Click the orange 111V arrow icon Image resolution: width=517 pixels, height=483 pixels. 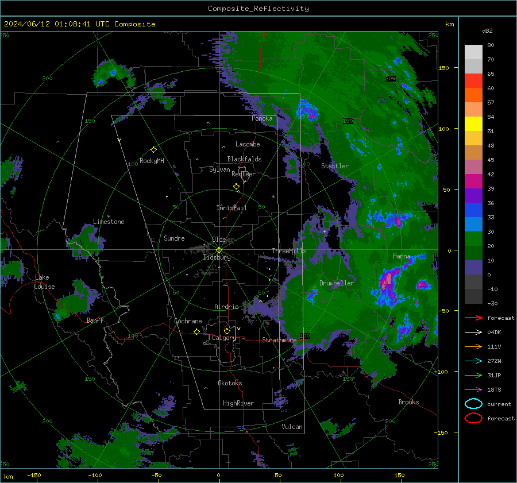[473, 346]
